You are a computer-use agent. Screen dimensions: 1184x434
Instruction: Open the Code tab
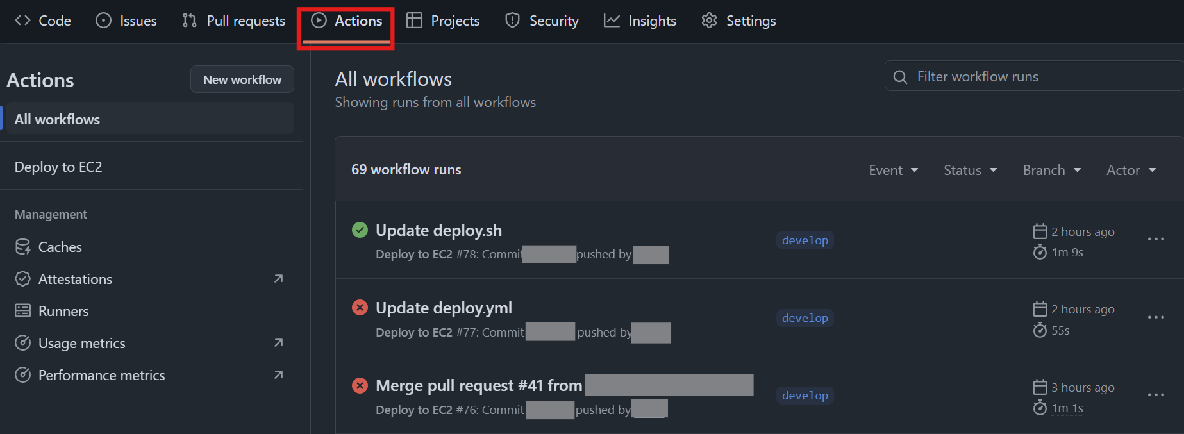(x=42, y=21)
